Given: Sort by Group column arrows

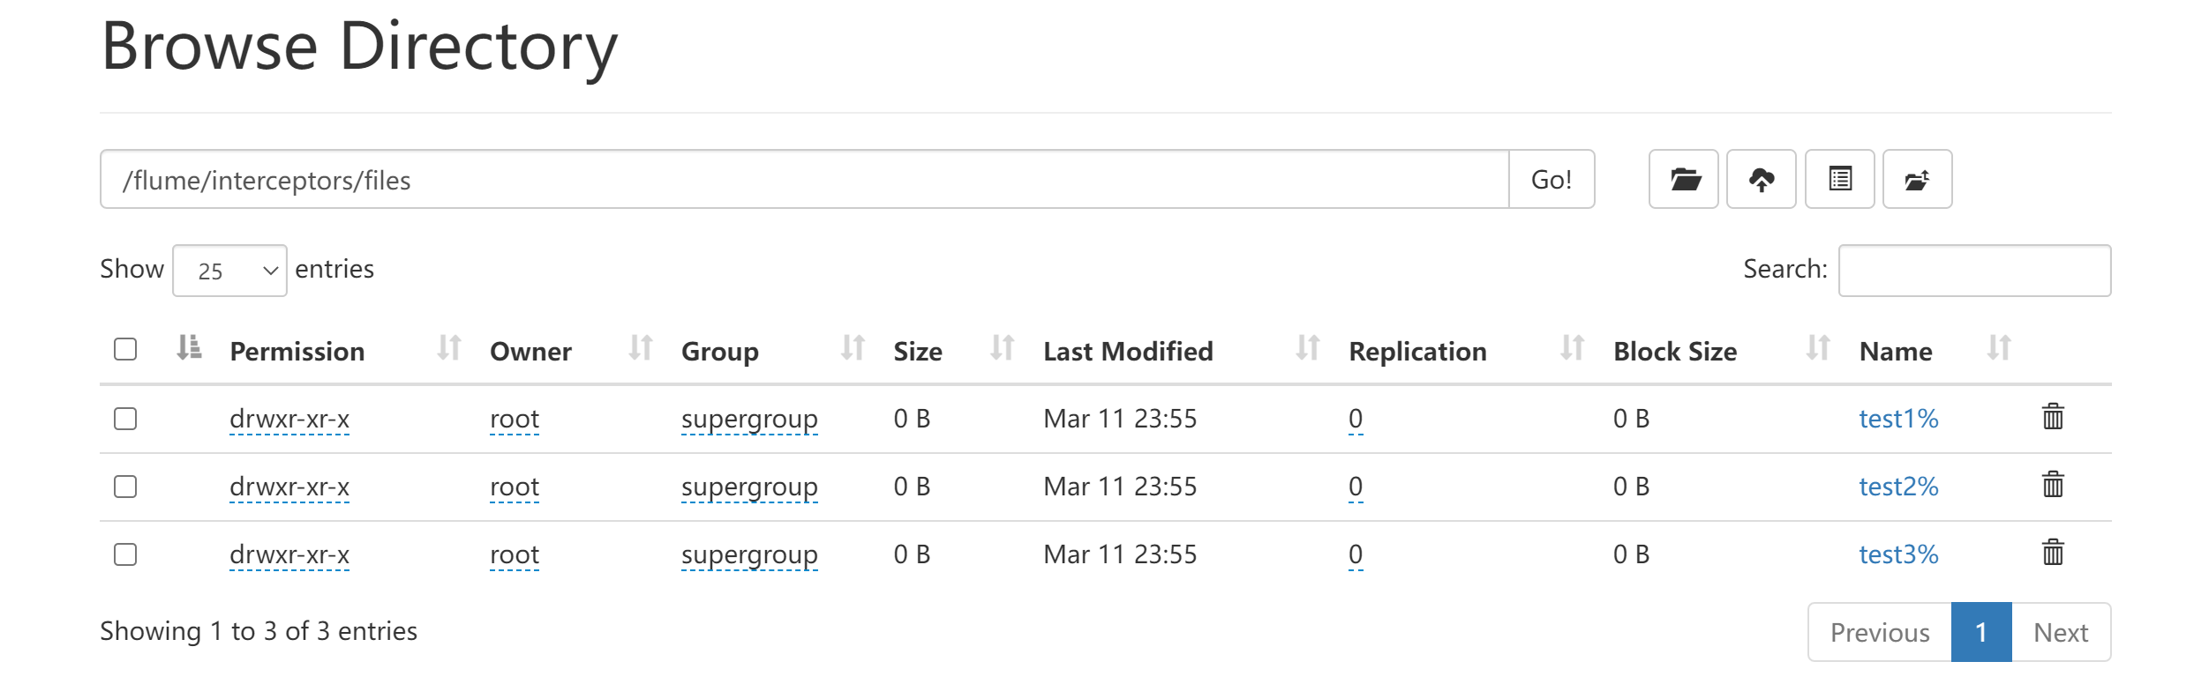Looking at the screenshot, I should tap(853, 348).
